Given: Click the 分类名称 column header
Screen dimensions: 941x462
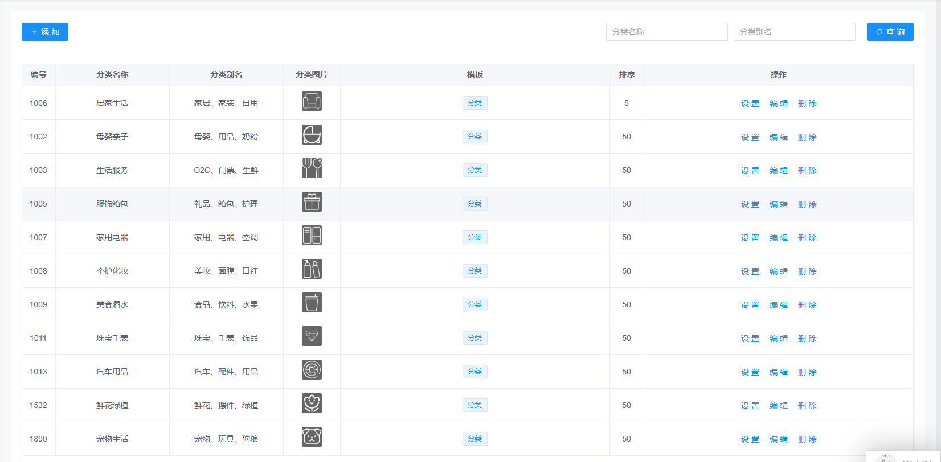Looking at the screenshot, I should tap(112, 75).
